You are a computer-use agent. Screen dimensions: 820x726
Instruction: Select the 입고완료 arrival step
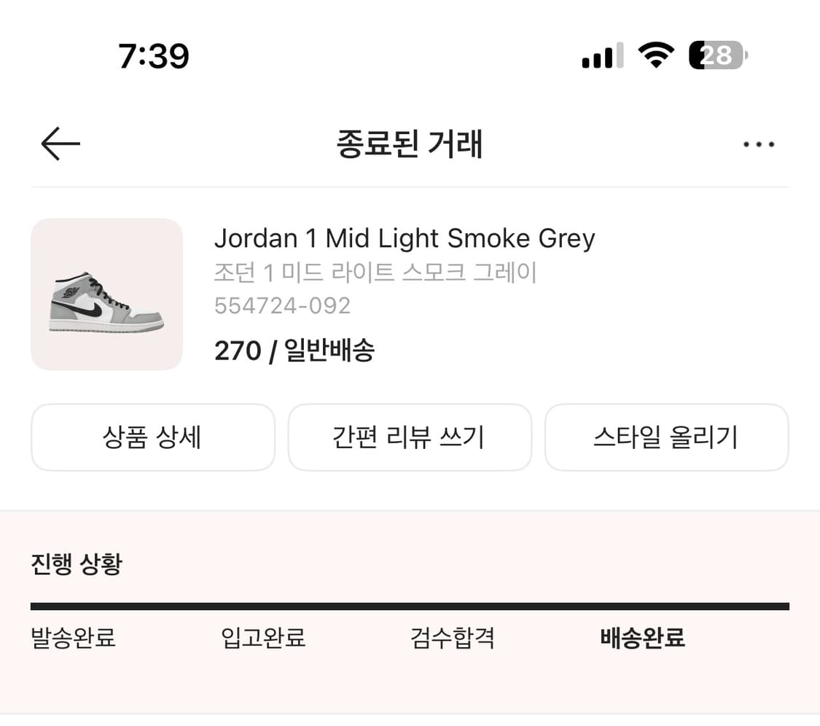coord(262,637)
